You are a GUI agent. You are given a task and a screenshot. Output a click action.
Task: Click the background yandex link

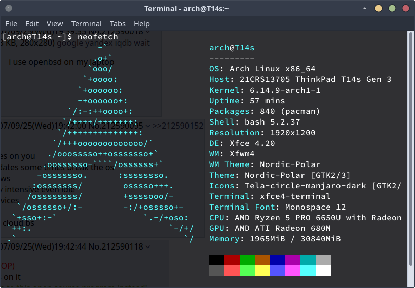[99, 43]
